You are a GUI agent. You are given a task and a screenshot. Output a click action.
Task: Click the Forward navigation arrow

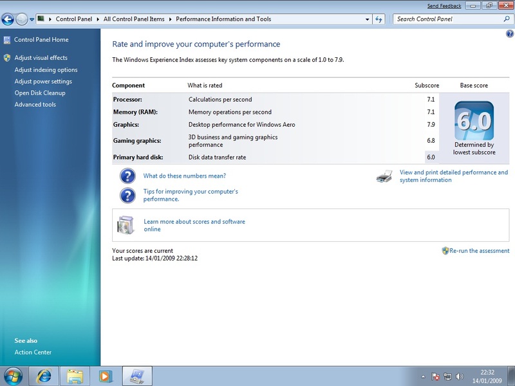click(x=22, y=19)
